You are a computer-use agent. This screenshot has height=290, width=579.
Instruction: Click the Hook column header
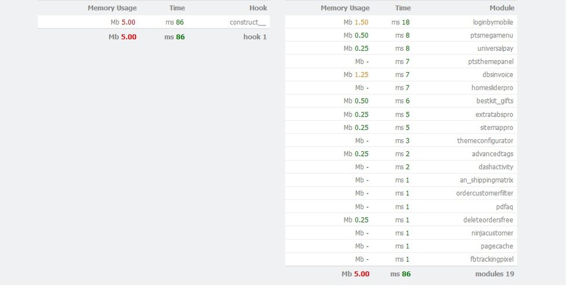[x=258, y=8]
